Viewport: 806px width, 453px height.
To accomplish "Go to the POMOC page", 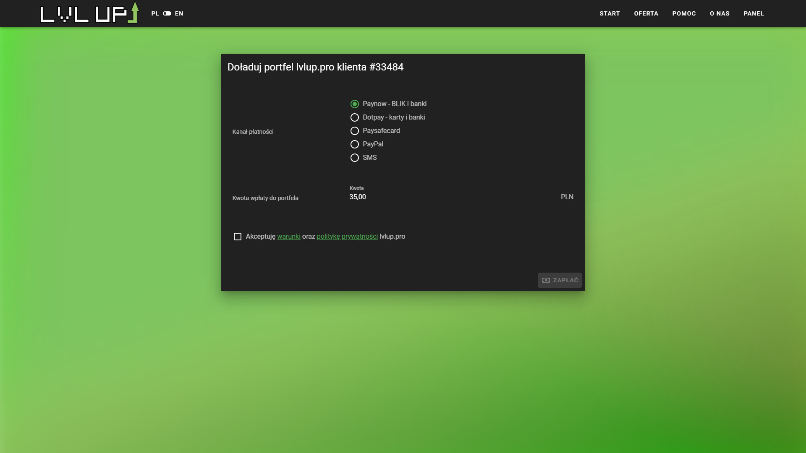I will (x=684, y=13).
